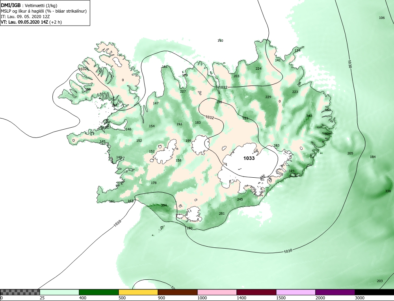Image resolution: width=394 pixels, height=301 pixels.
Task: Select the yellow 500–900 legend swatch
Action: point(138,292)
